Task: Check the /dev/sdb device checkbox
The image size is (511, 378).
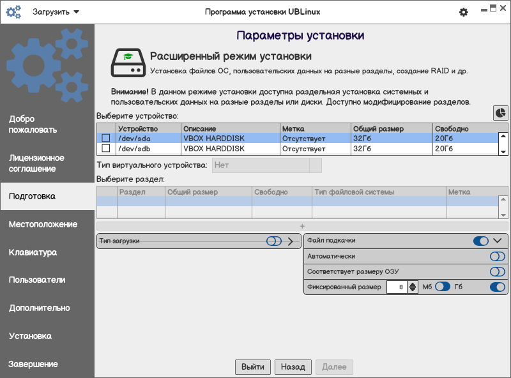Action: click(106, 149)
